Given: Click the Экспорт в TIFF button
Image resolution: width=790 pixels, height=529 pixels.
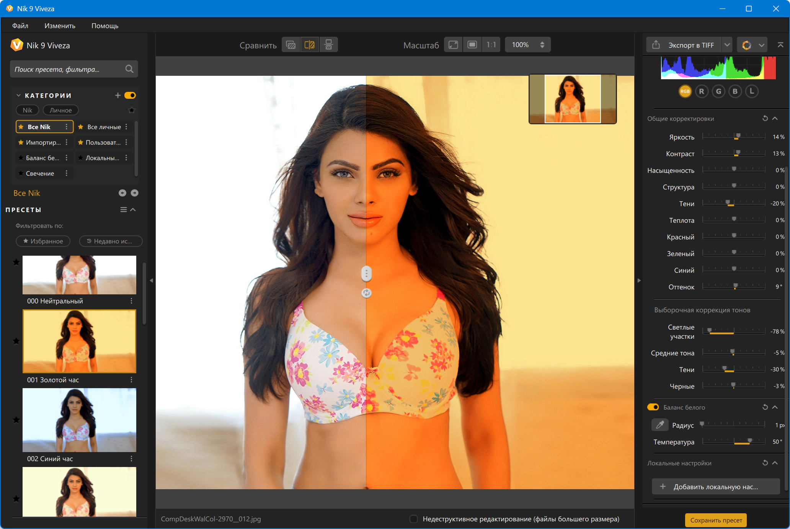Looking at the screenshot, I should pos(684,45).
